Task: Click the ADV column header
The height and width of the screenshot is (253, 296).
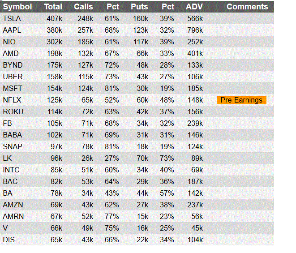Action: (194, 7)
